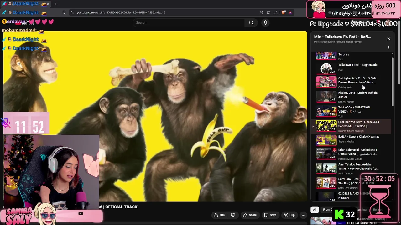
Task: Open Amir Tataloo Feat Ardalan Tomeh thumbnail
Action: (326, 168)
